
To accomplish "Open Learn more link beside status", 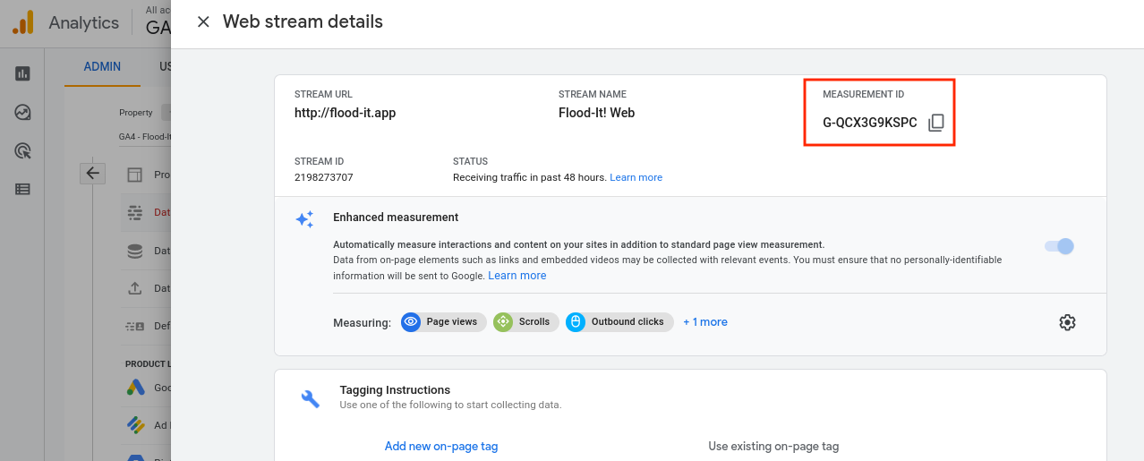I will click(636, 177).
